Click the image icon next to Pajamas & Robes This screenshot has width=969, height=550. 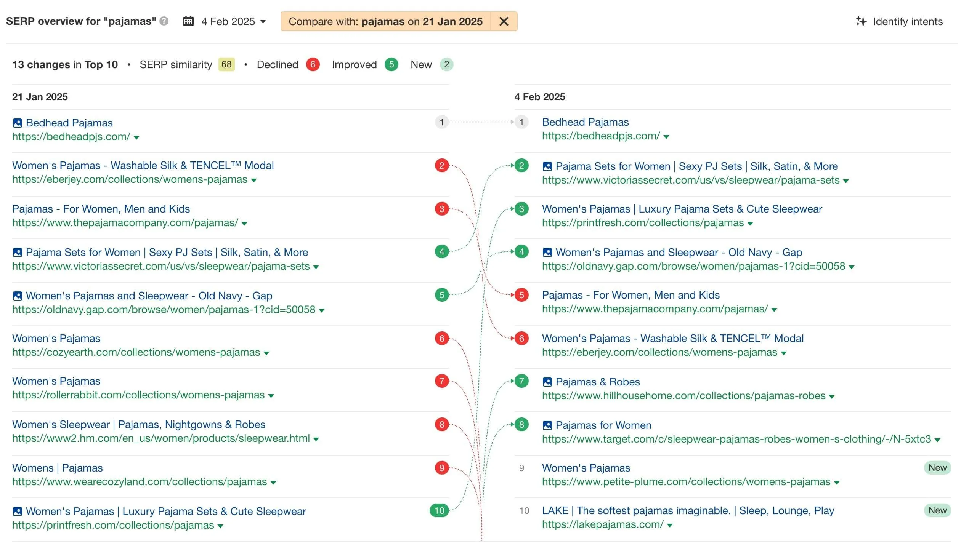click(548, 382)
